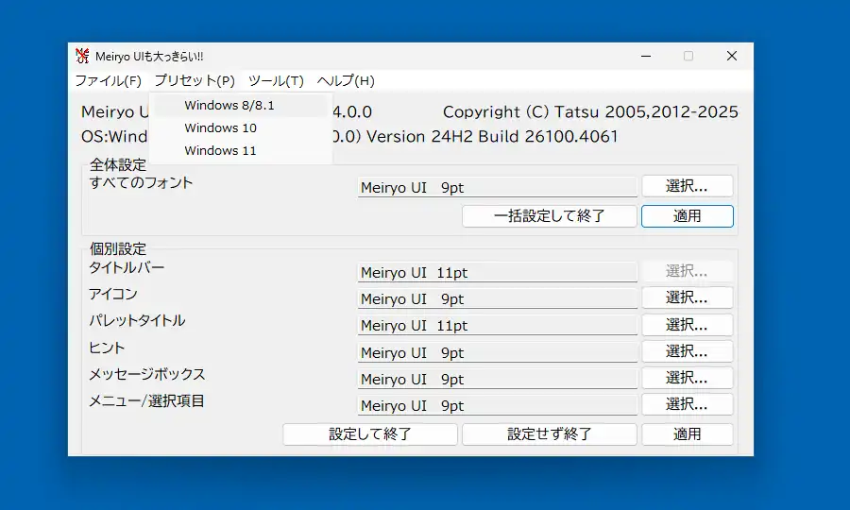This screenshot has height=510, width=850.
Task: Click the すべてのフォント font field
Action: click(x=497, y=188)
